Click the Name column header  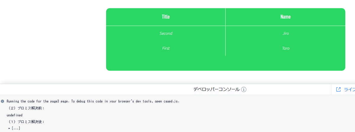(285, 17)
